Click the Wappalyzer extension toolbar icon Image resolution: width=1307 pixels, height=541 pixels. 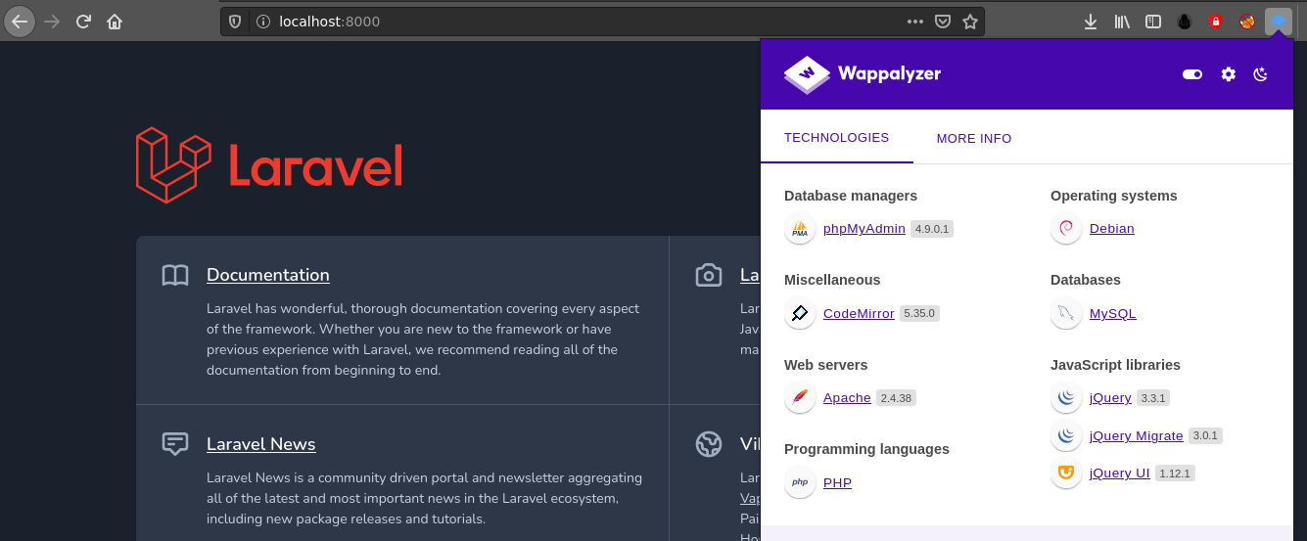click(1279, 22)
